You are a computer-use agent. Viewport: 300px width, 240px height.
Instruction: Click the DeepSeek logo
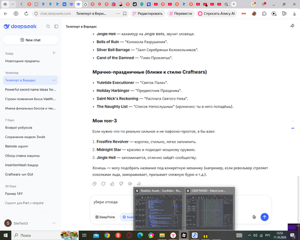pyautogui.click(x=20, y=26)
